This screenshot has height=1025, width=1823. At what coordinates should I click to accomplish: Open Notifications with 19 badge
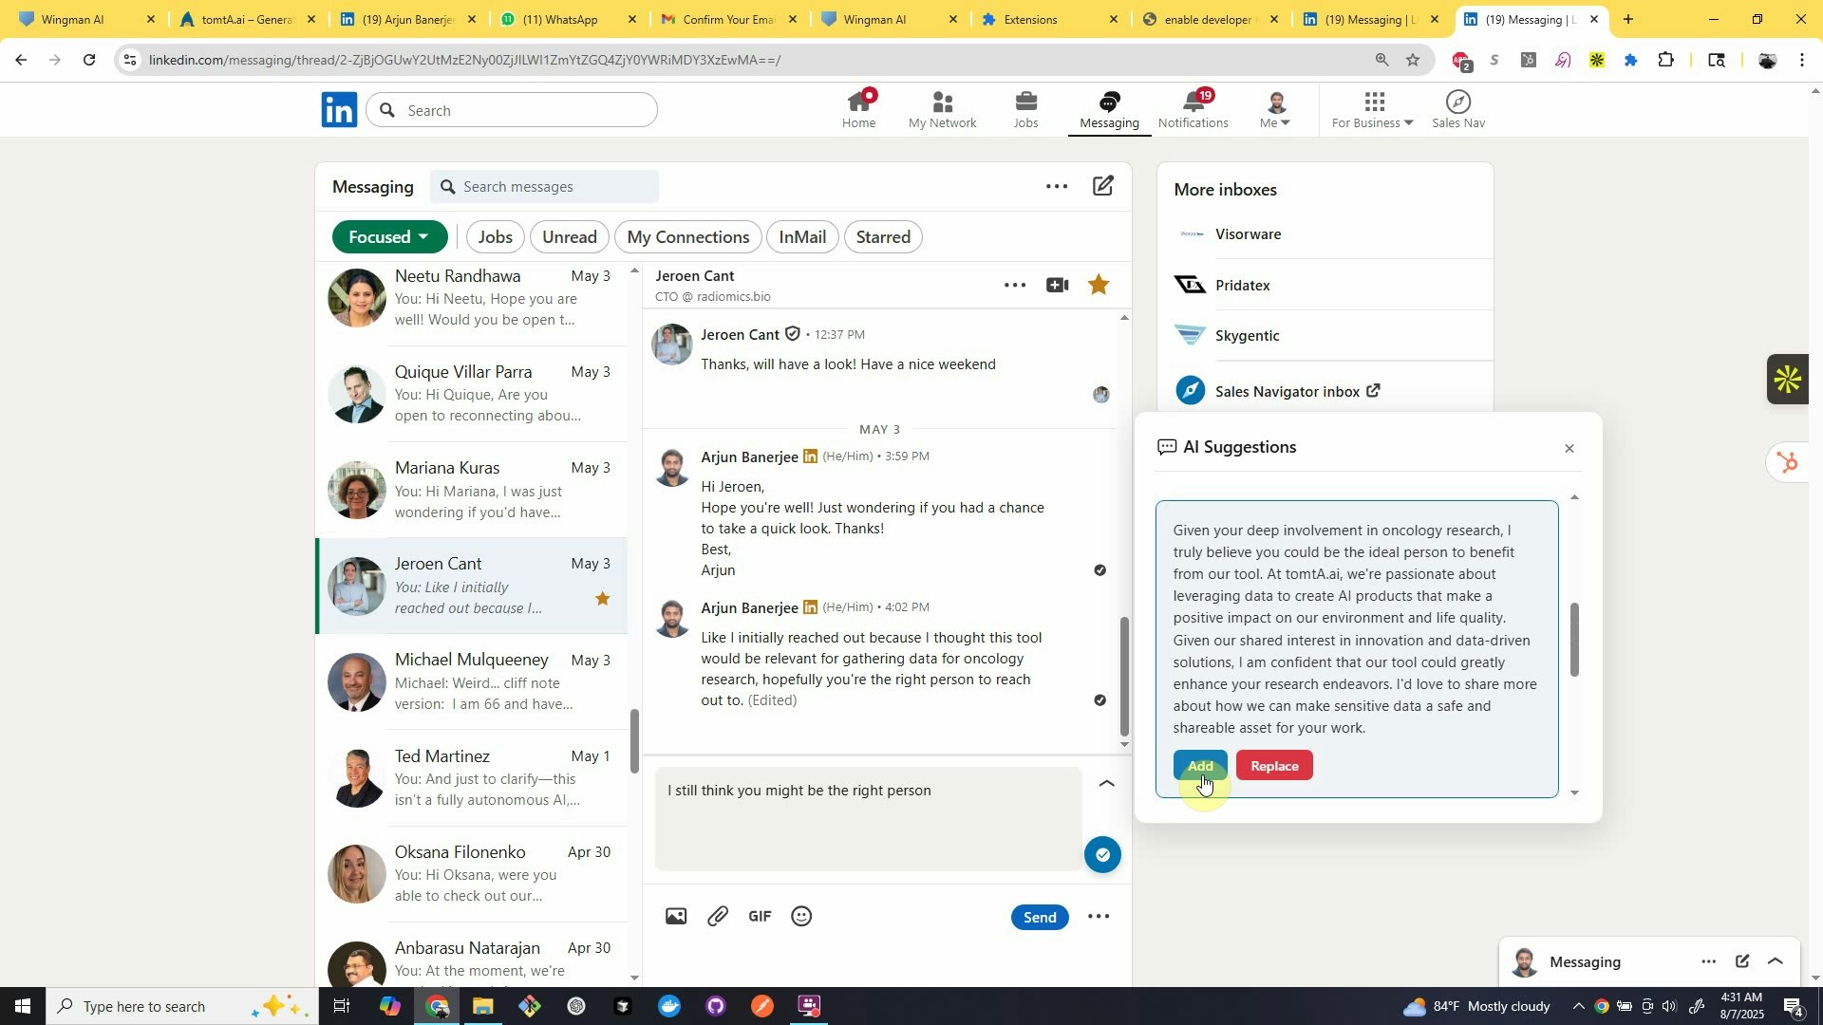pyautogui.click(x=1193, y=109)
